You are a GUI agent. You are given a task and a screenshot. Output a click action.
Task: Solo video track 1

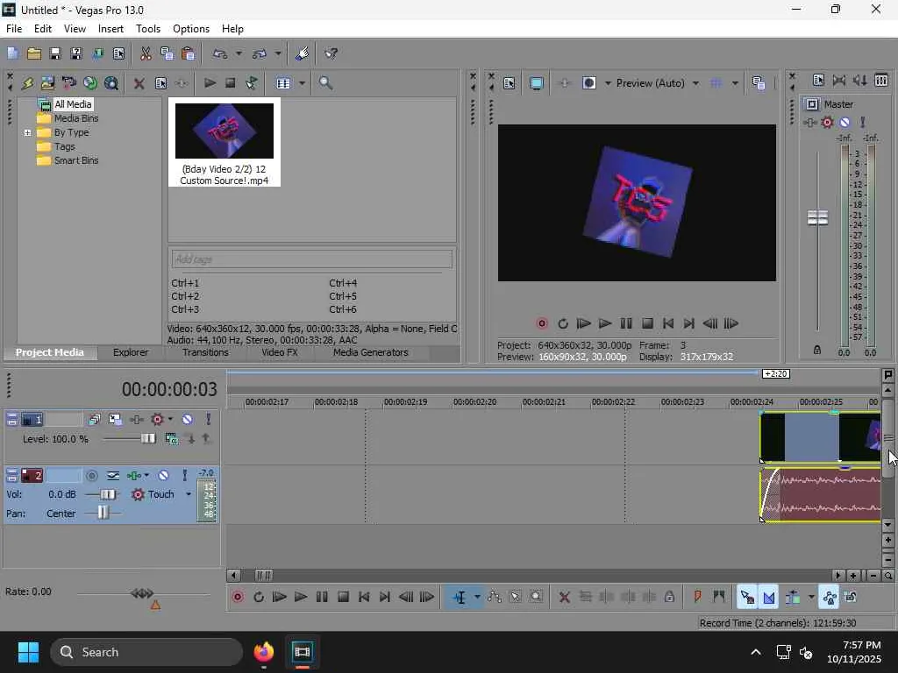tap(209, 420)
